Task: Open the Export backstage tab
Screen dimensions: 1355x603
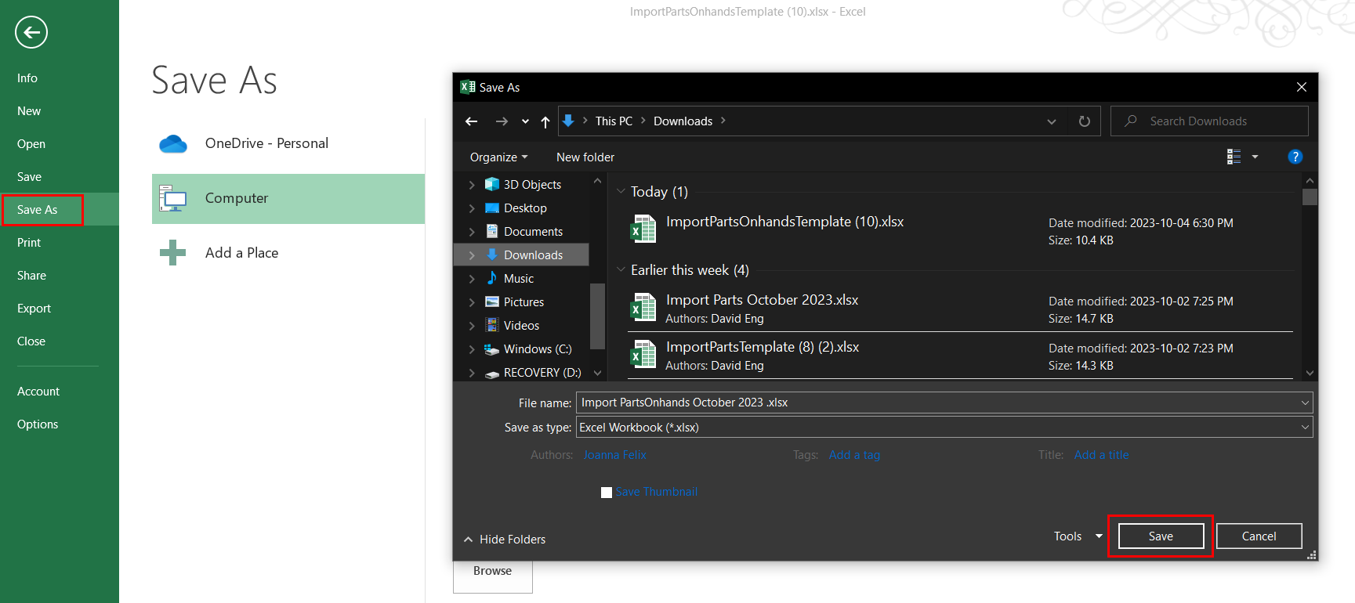Action: click(34, 309)
